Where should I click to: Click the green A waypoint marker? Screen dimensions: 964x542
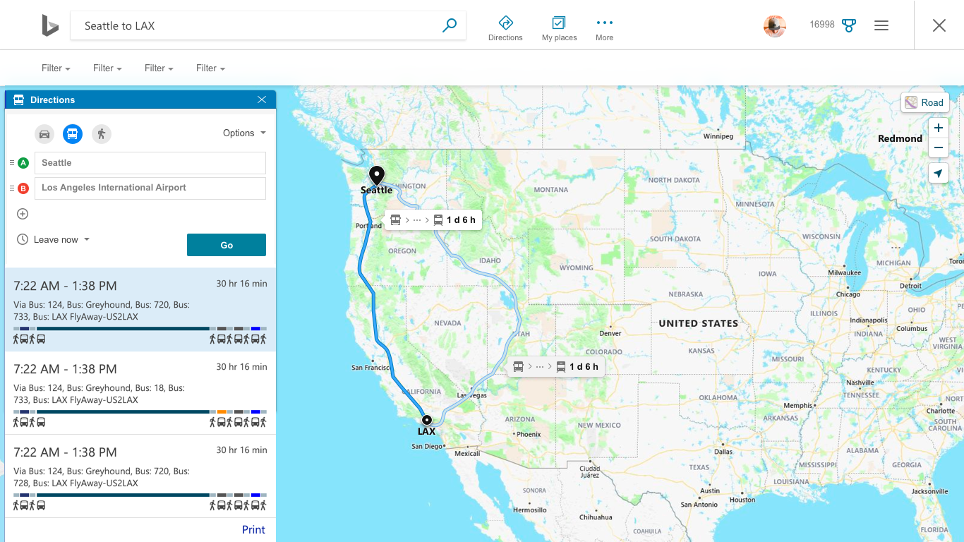(23, 163)
